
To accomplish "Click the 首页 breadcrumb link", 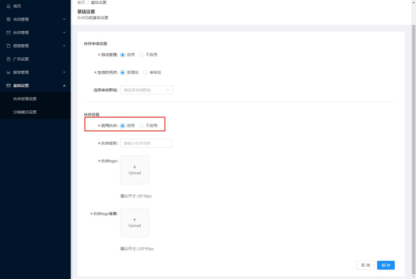I will [81, 2].
